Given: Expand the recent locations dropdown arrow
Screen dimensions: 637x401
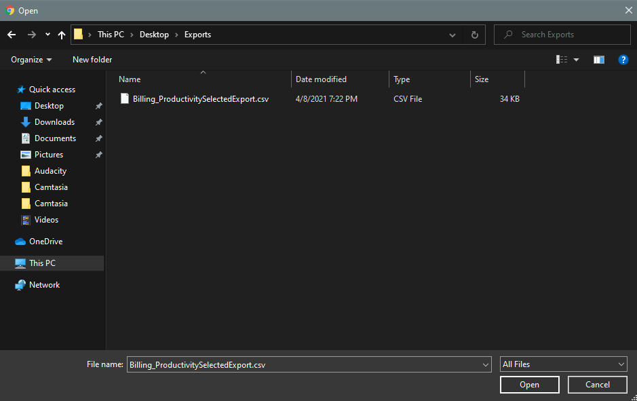Looking at the screenshot, I should 47,35.
